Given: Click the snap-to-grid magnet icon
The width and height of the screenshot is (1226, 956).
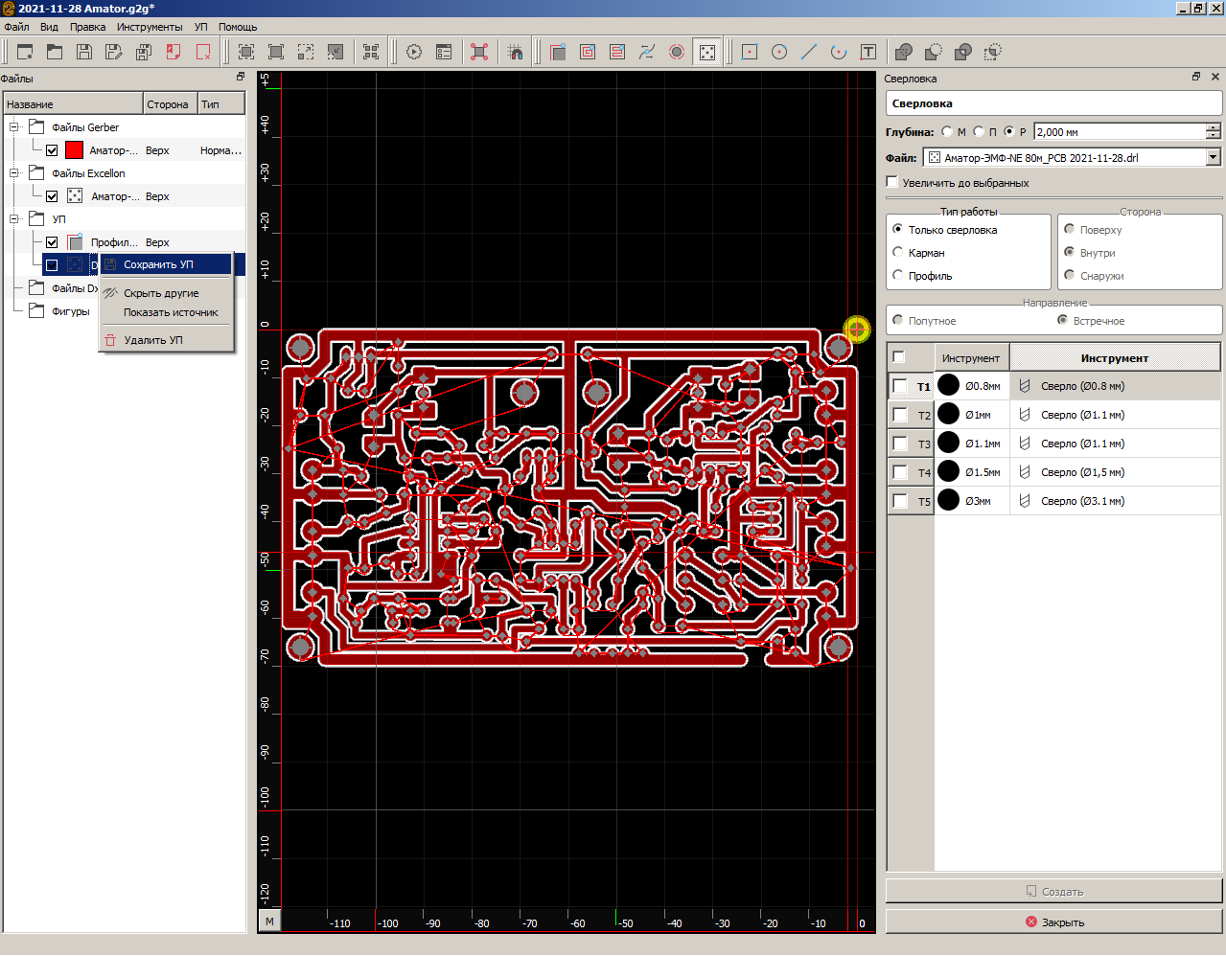Looking at the screenshot, I should (515, 52).
